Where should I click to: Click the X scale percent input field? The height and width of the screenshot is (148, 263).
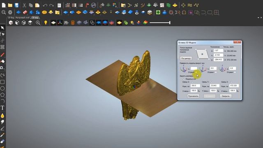194,90
